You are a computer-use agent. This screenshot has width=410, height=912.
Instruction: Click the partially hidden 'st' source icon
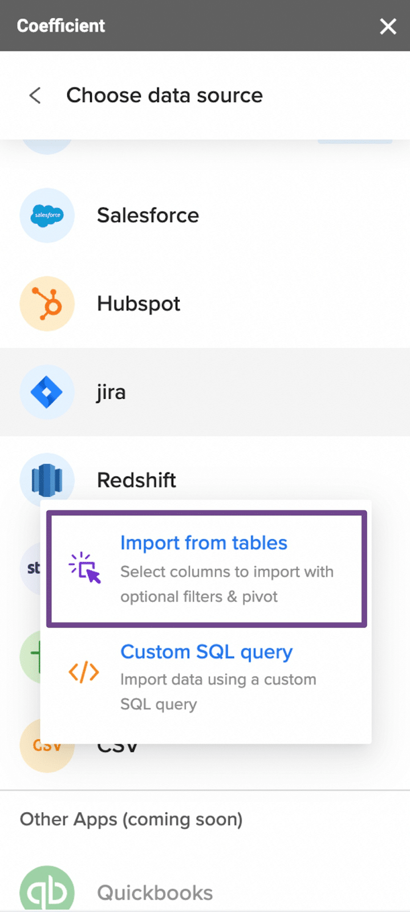pos(32,568)
